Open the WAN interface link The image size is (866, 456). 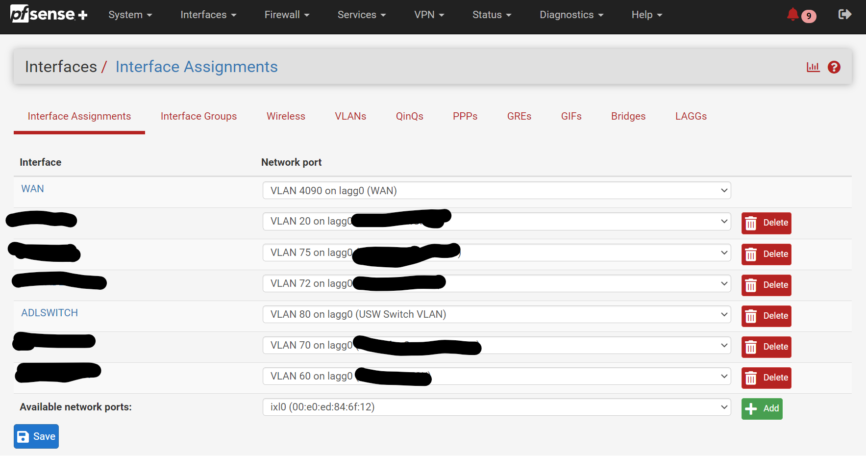[x=32, y=189]
